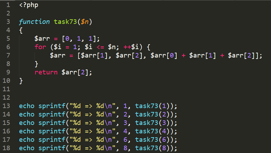This screenshot has height=153, width=271.
Task: Click line number 4 in the gutter
Action: (8, 30)
